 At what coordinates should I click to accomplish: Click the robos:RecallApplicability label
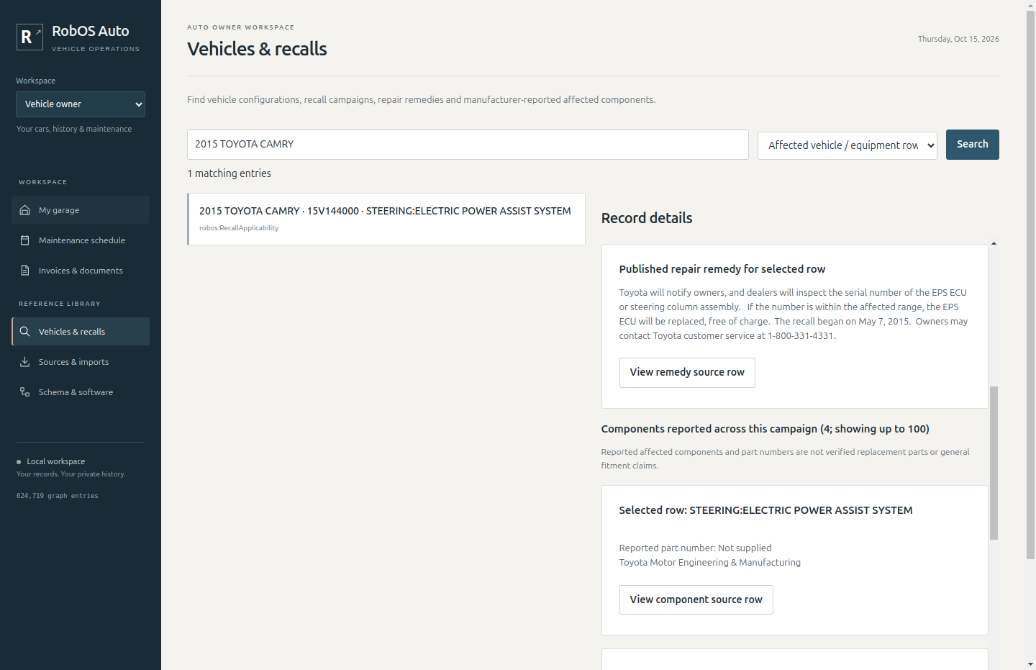pos(239,228)
